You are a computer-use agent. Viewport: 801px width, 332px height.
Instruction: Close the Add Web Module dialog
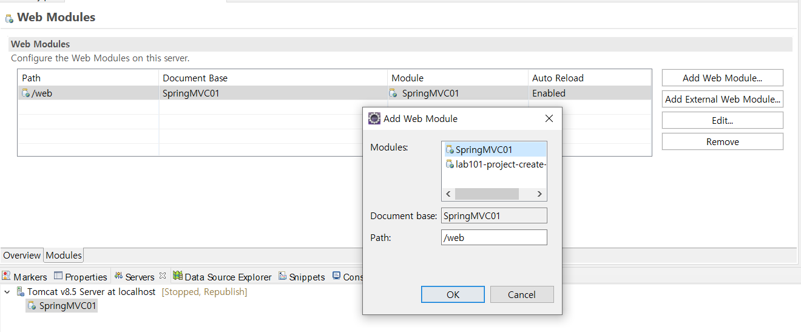[x=549, y=118]
